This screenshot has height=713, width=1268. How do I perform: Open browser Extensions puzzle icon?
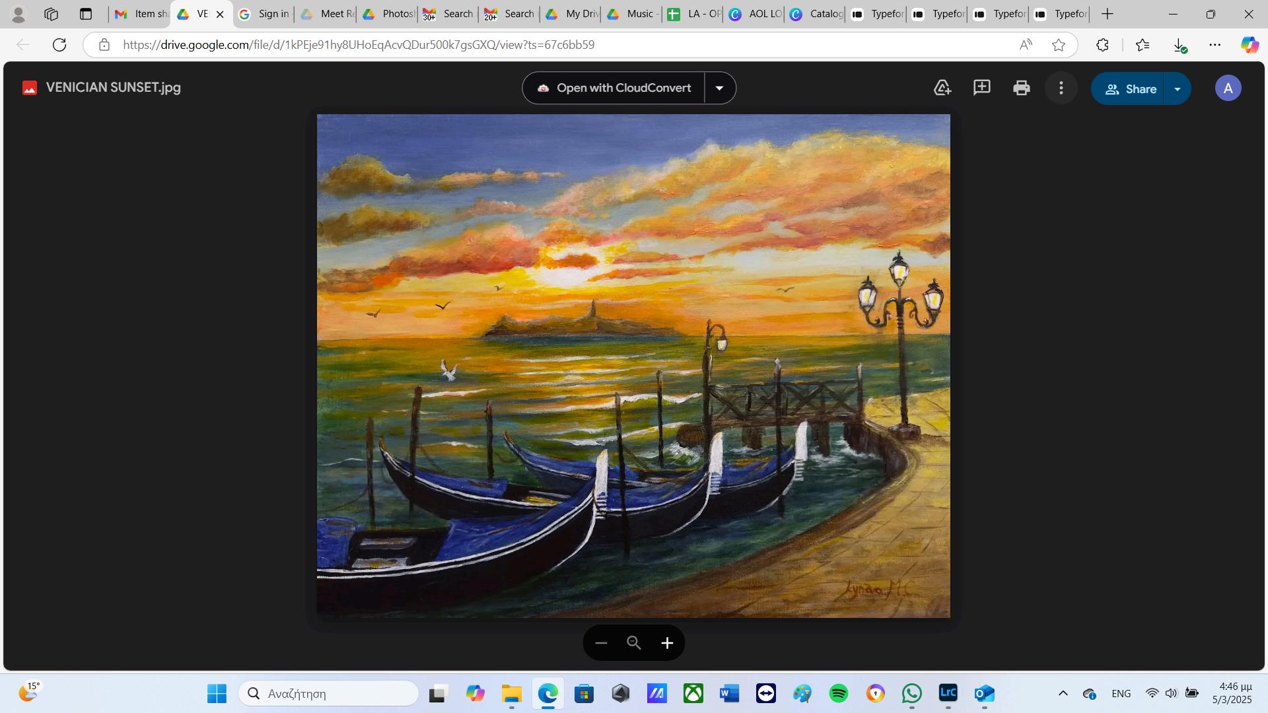pyautogui.click(x=1102, y=45)
